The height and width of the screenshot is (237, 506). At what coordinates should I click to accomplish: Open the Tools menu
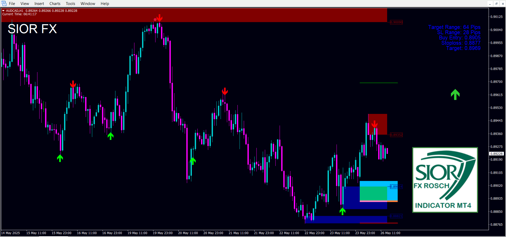[x=70, y=4]
